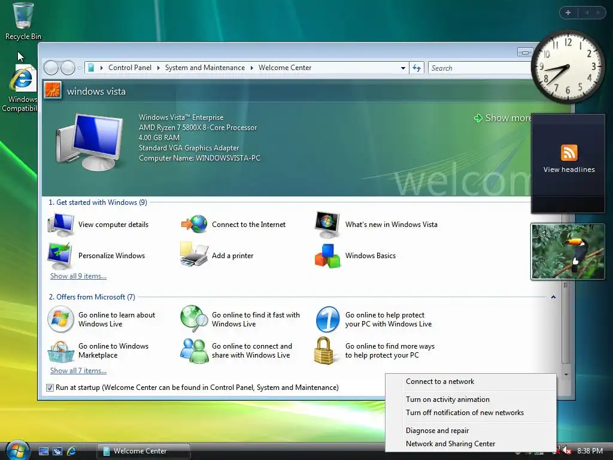Click the 8:38 PM taskbar clock
The image size is (613, 460).
590,451
